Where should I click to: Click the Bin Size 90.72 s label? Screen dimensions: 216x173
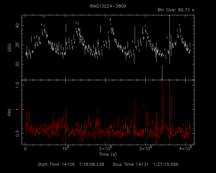click(x=176, y=10)
